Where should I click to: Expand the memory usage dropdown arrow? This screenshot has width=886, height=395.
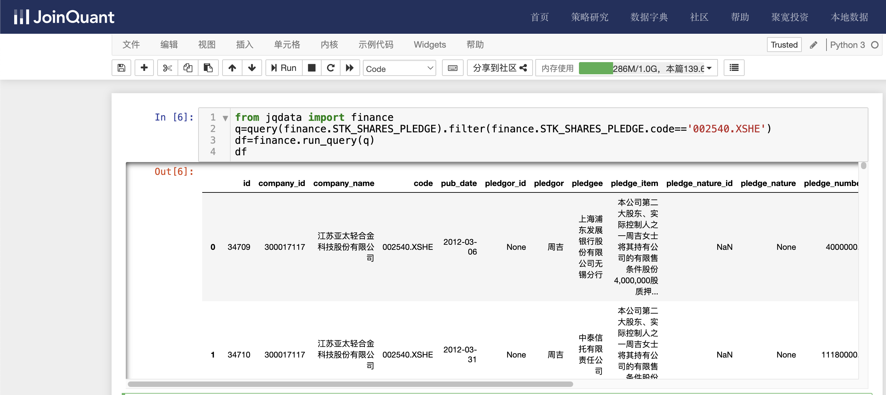click(x=709, y=68)
